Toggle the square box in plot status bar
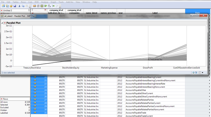 [200, 73]
